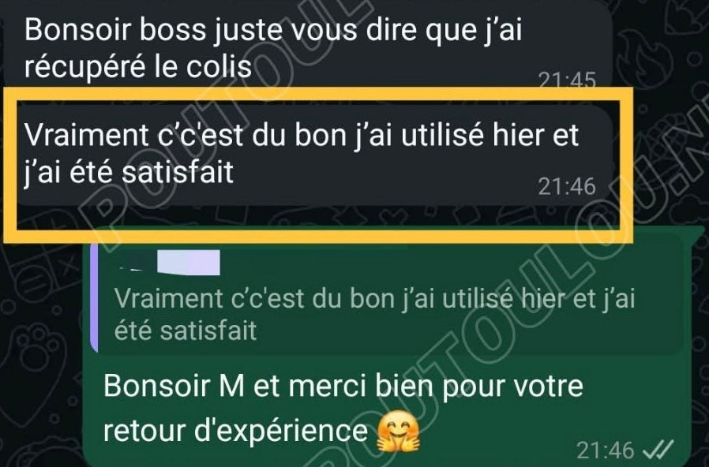Click the 21:46 timestamp in green bubble
Image resolution: width=709 pixels, height=467 pixels.
[x=606, y=450]
